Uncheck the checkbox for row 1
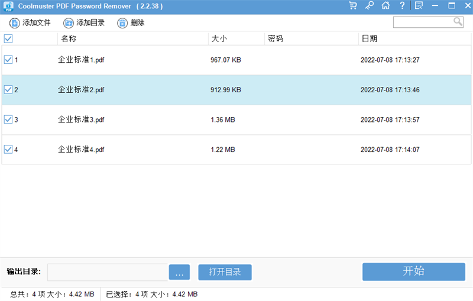473x301 pixels. (8, 60)
